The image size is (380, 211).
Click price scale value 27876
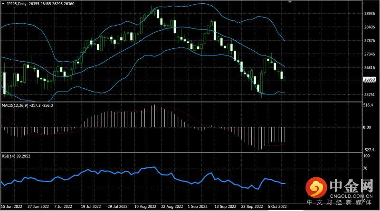pyautogui.click(x=370, y=41)
